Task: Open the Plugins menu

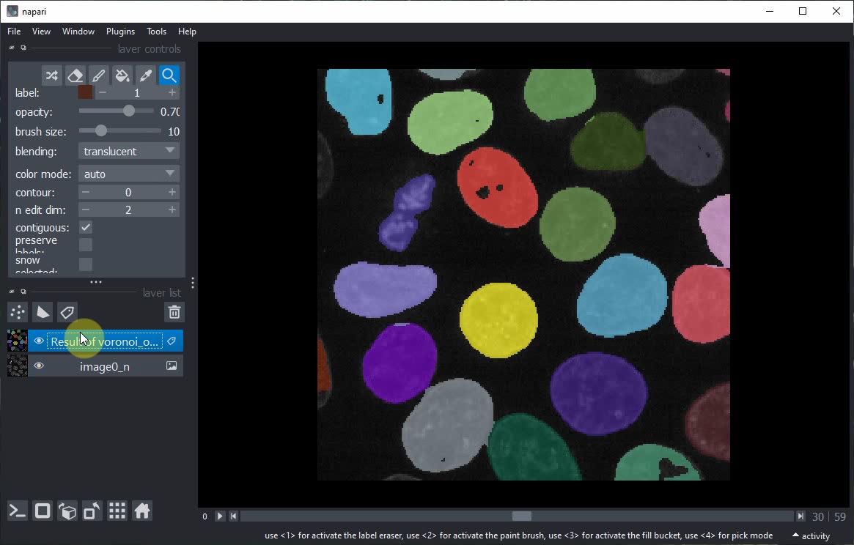Action: coord(120,31)
